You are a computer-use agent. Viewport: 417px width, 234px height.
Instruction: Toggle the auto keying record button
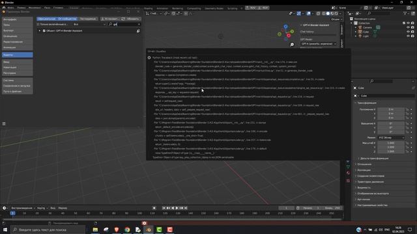pos(154,208)
